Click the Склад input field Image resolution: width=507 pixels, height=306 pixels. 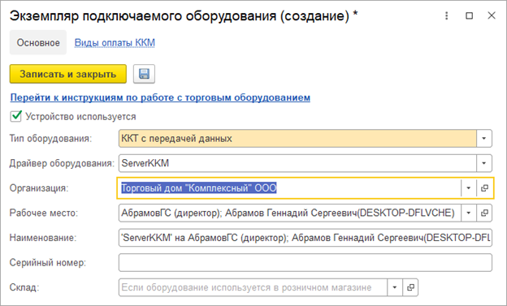[x=253, y=287]
